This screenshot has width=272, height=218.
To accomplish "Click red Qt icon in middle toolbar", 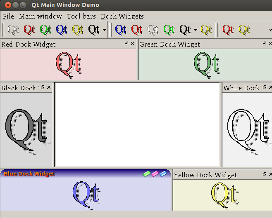I will 137,30.
